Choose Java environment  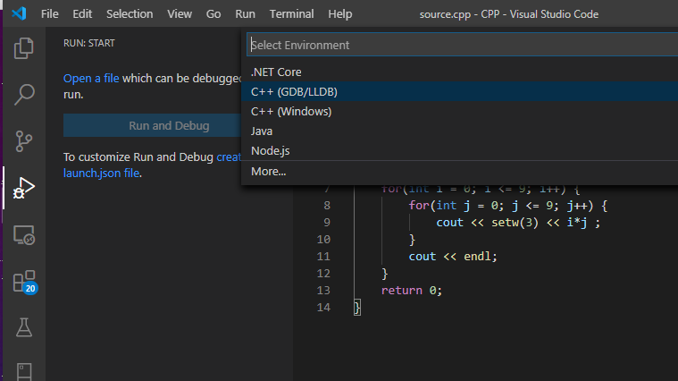460,131
